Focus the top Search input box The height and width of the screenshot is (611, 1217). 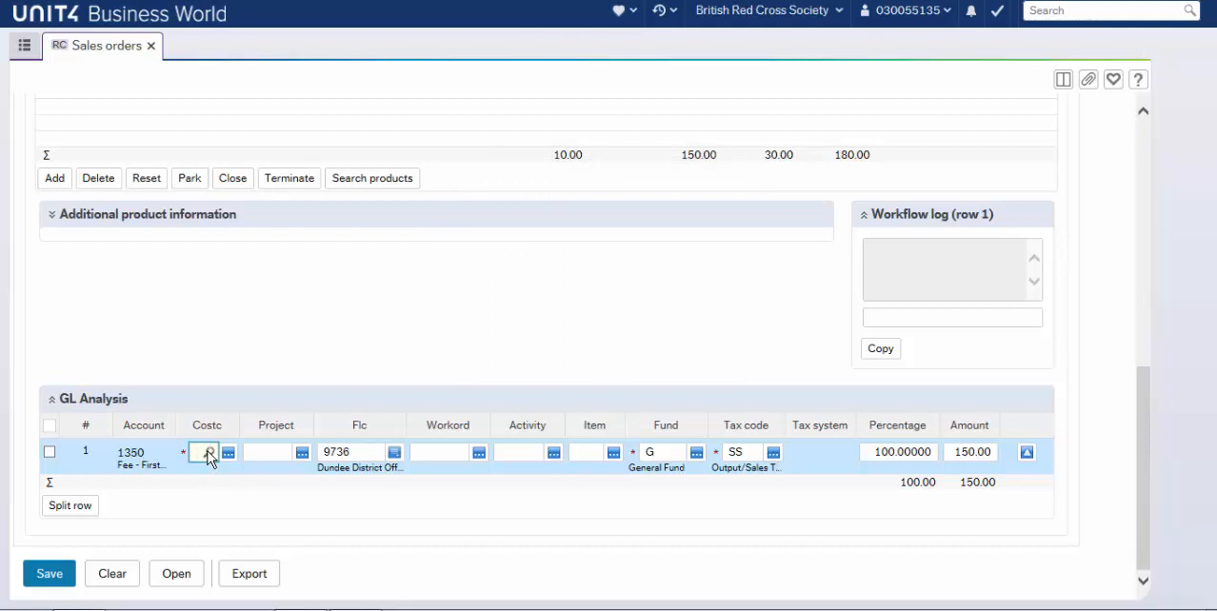[1102, 10]
